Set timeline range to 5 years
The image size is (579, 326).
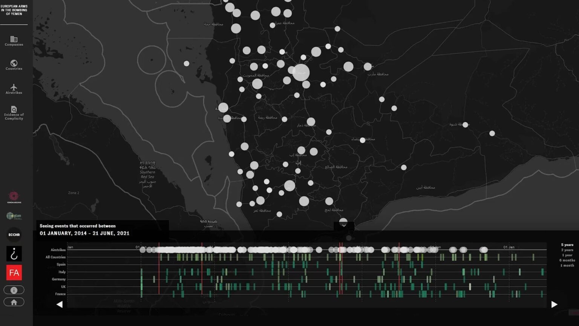[x=567, y=245]
